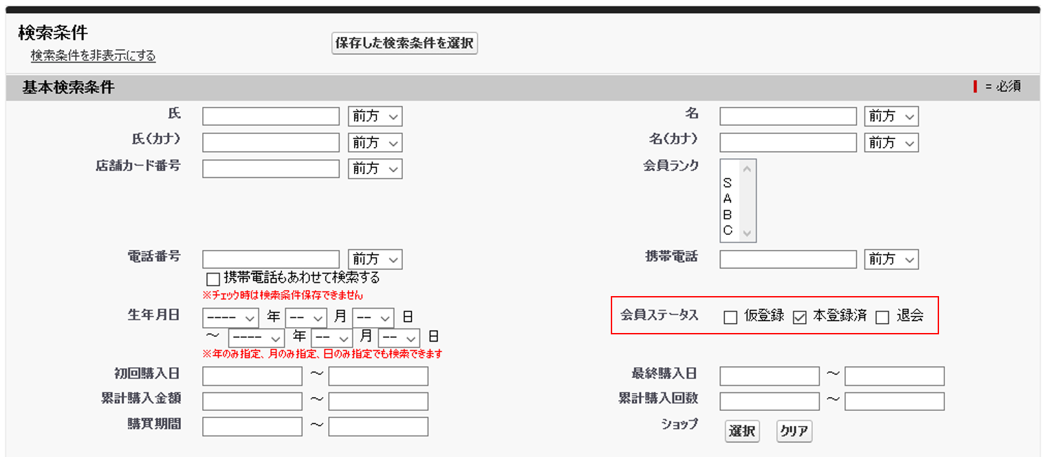
Task: Uncheck the 本登録済 member status checkbox
Action: point(800,317)
